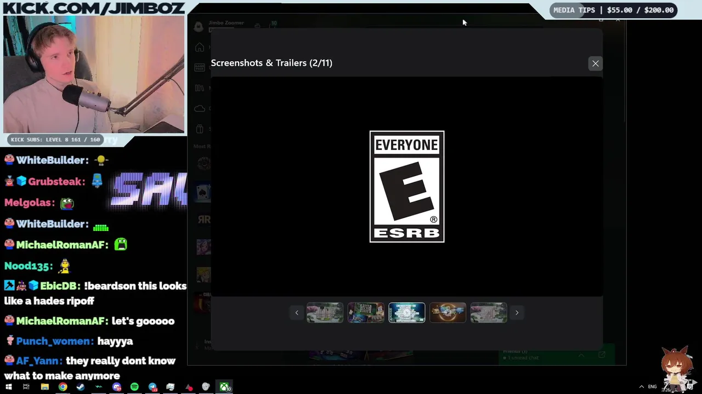
Task: Open the monitor-icon app on the taskbar
Action: [x=171, y=387]
